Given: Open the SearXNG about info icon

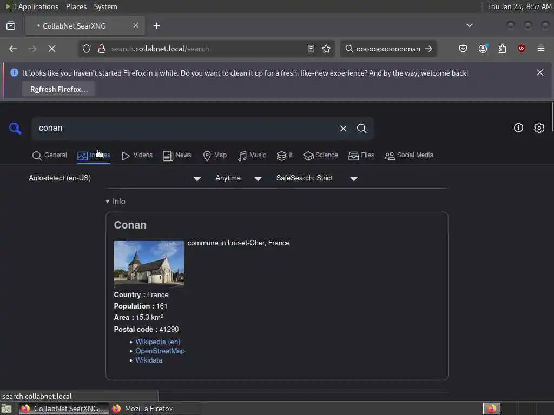Looking at the screenshot, I should tap(518, 128).
